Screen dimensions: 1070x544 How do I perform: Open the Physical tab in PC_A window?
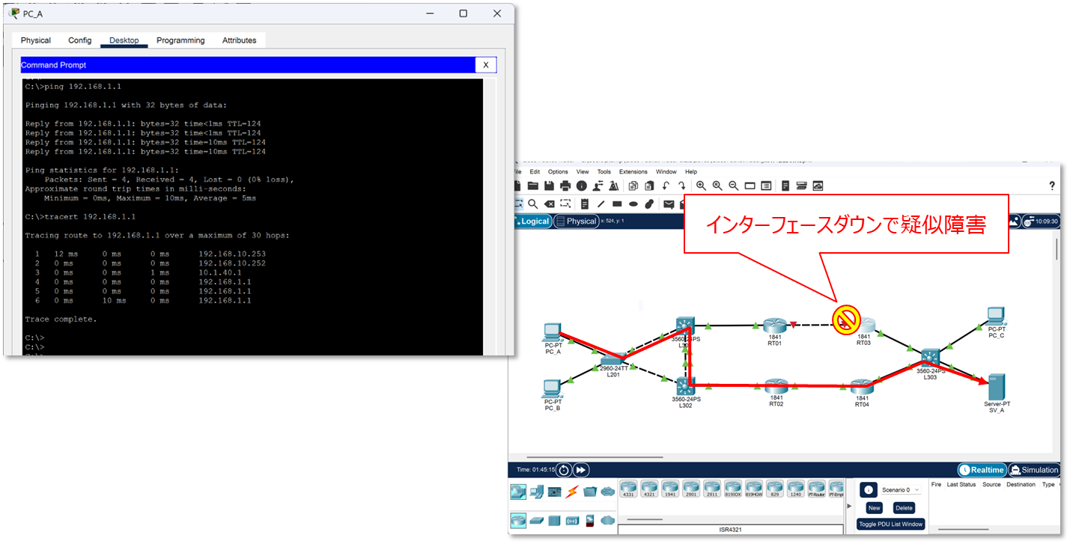tap(36, 40)
